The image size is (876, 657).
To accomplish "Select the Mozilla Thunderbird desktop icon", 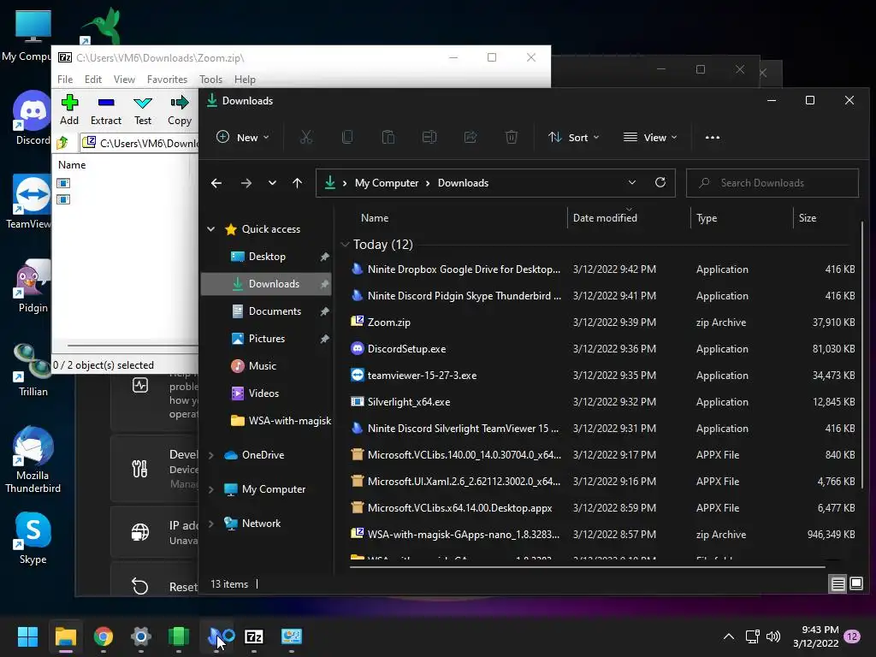I will click(33, 459).
